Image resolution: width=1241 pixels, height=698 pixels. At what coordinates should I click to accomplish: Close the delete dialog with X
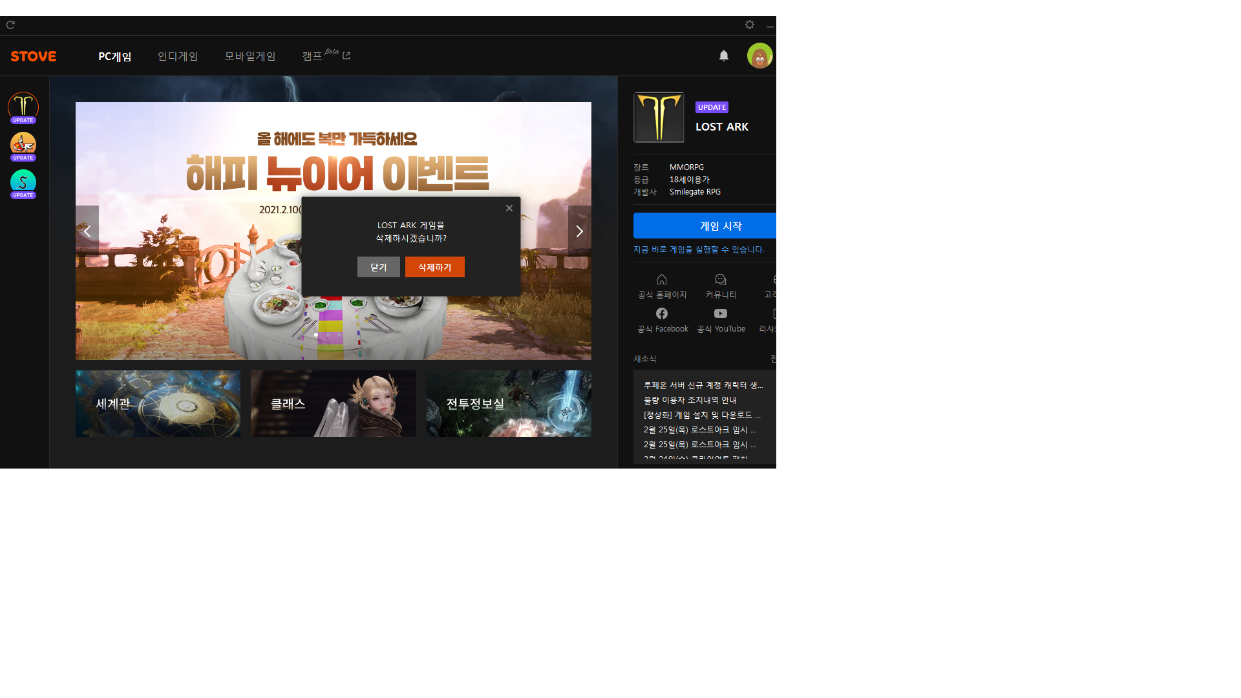coord(509,208)
